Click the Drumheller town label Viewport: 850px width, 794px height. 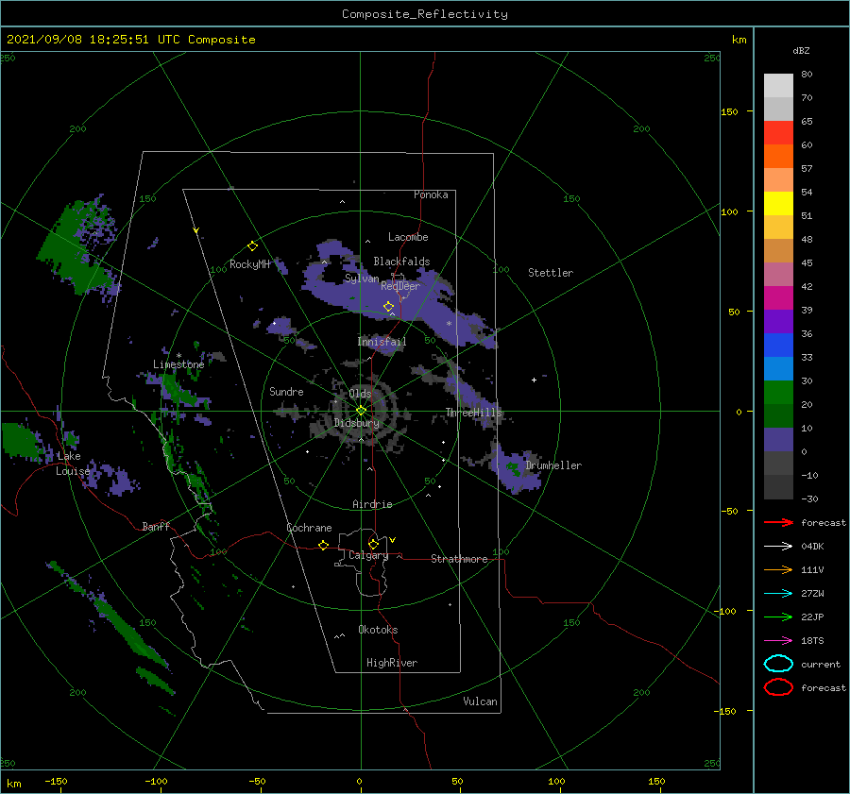click(x=553, y=465)
